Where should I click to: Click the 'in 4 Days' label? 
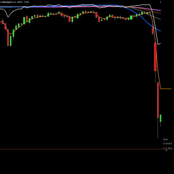167,148
